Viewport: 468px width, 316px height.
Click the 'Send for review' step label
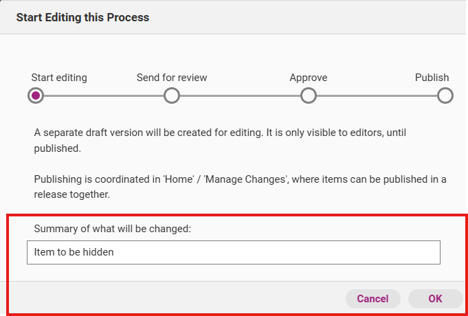[x=172, y=78]
